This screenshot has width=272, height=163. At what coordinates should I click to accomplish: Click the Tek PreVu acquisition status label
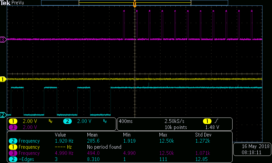(x=12, y=3)
